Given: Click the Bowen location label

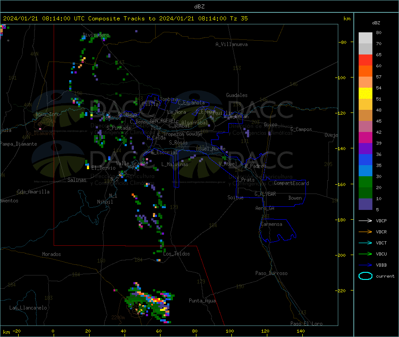Looking at the screenshot, I should [x=295, y=198].
